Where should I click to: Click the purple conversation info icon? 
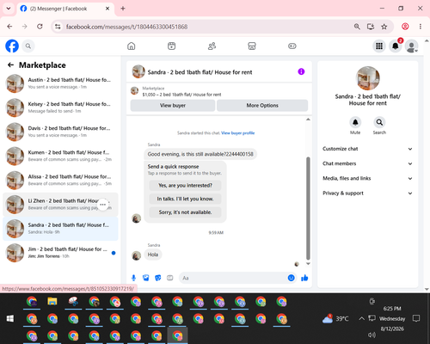pyautogui.click(x=301, y=71)
